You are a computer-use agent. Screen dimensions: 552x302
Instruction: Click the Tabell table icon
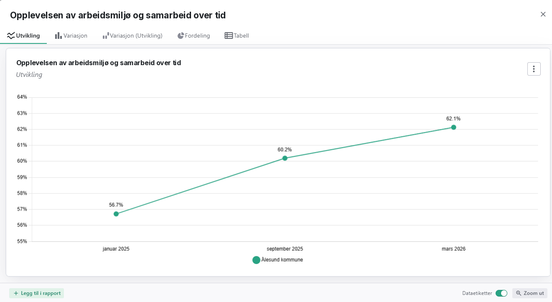tap(229, 36)
